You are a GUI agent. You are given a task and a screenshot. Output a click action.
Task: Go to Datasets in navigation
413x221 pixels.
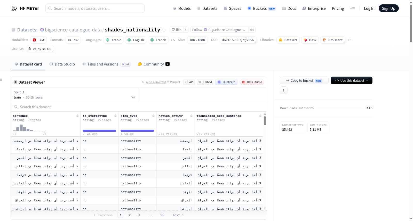coord(207,9)
